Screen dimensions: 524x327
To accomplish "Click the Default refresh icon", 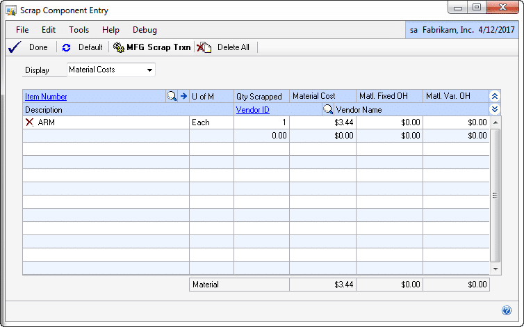I will [x=66, y=47].
